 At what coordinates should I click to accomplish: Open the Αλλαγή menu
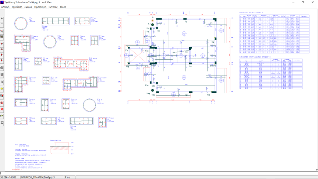coord(5,7)
